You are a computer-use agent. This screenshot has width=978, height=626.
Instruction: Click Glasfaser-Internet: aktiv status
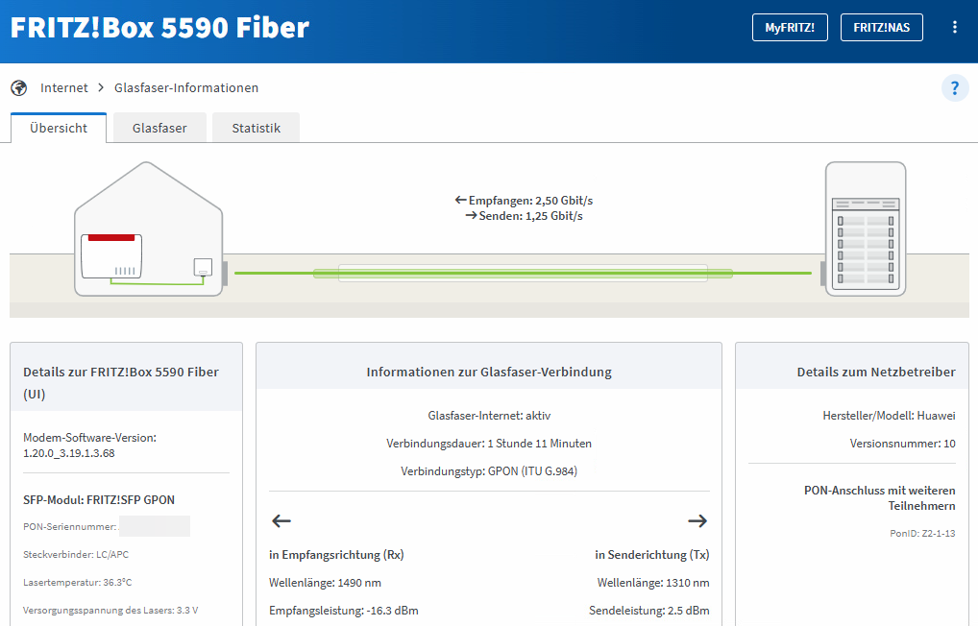point(489,416)
